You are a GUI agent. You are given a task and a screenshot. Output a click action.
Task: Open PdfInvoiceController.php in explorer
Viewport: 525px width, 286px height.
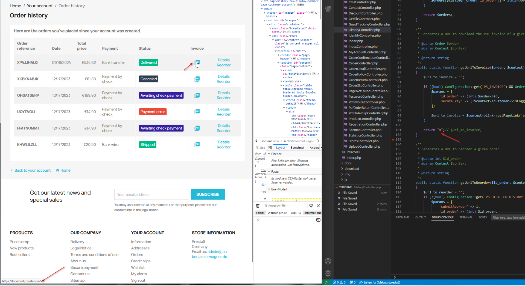pos(366,102)
